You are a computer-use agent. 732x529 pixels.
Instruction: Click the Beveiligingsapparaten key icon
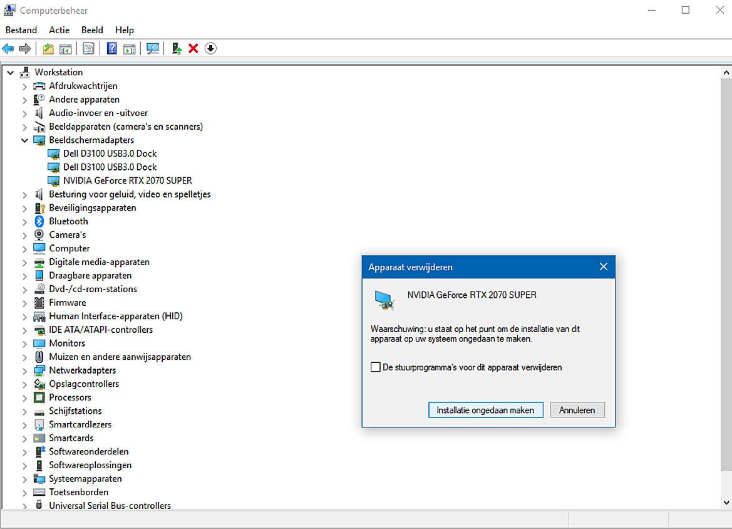(39, 207)
